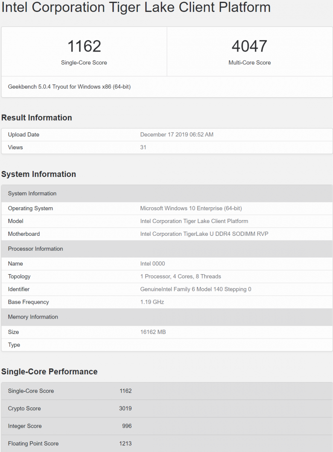
Task: Select the 1162 single-core score number
Action: pos(84,46)
